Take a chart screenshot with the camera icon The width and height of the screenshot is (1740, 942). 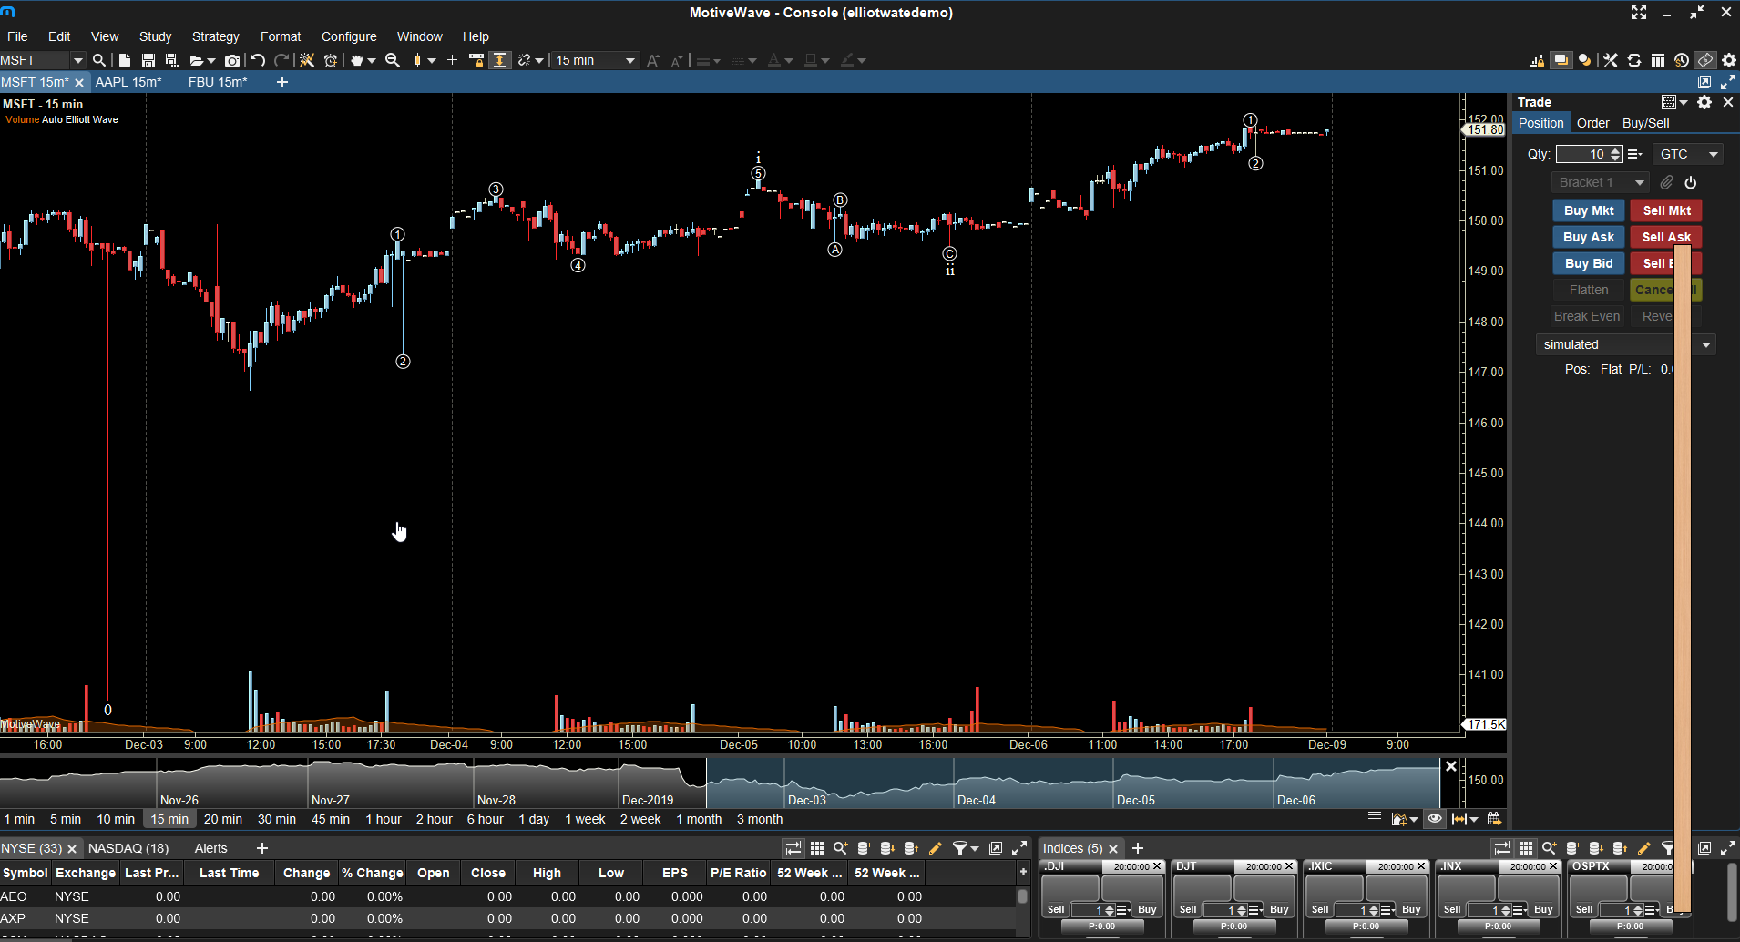(232, 60)
